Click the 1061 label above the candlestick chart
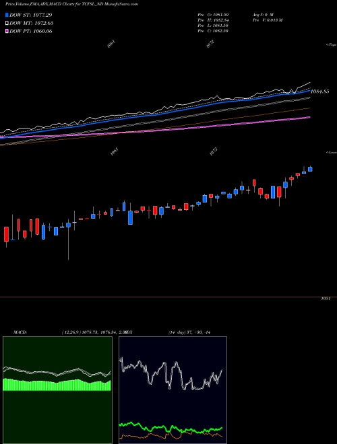Screen dimensions: 337x444 (114, 152)
